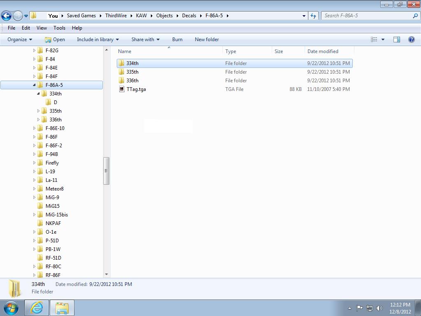Expand the MiG-15bis tree node
The image size is (421, 316).
coord(34,215)
